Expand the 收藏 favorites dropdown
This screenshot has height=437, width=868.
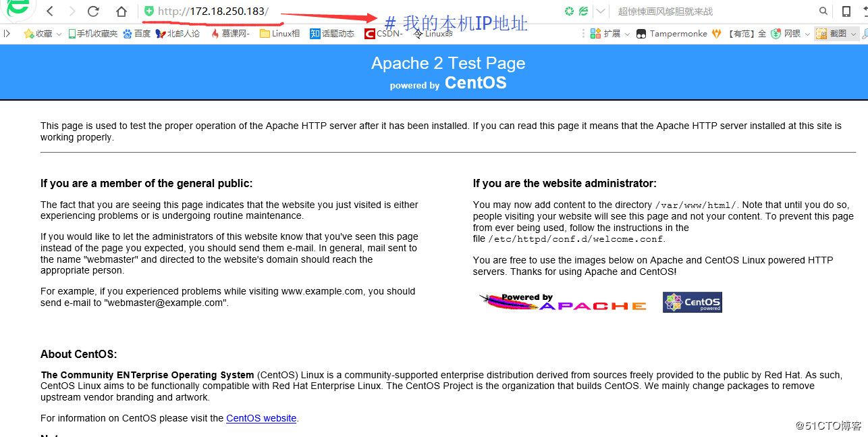tap(59, 33)
